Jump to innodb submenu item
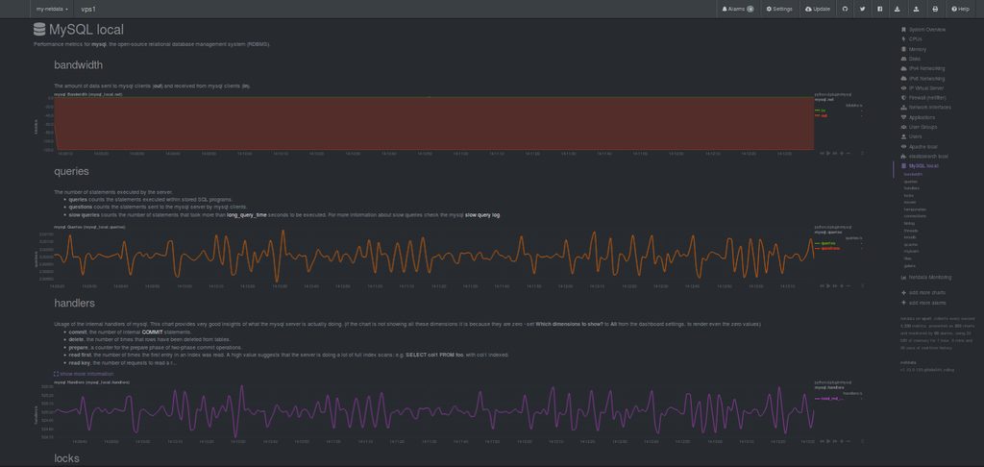The width and height of the screenshot is (984, 467). click(910, 237)
